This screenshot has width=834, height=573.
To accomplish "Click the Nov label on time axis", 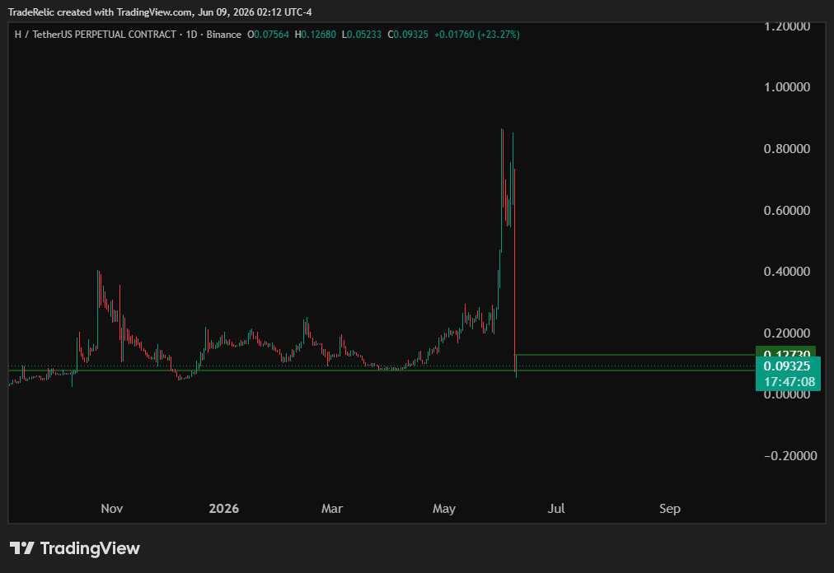I will (x=112, y=509).
